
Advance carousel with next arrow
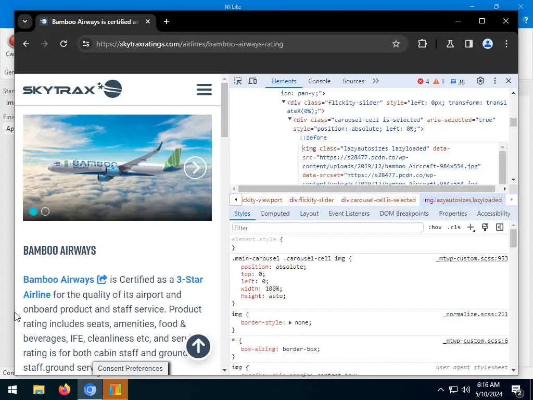195,168
